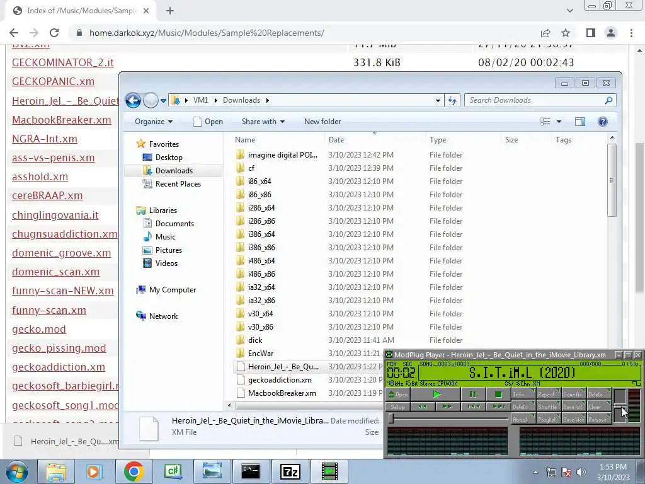
Task: Open a new browser tab
Action: [x=170, y=11]
